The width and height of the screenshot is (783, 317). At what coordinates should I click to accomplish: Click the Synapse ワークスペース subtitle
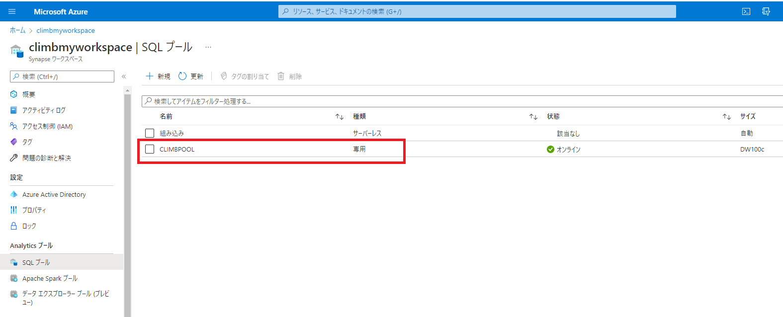(x=56, y=59)
